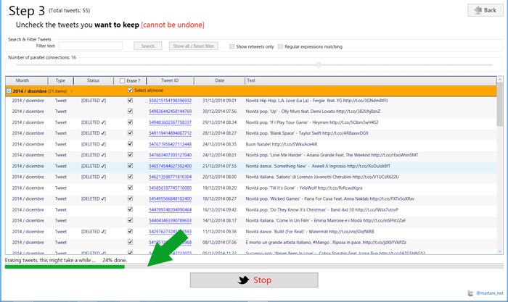Sort by the Text column header
This screenshot has width=508, height=302.
click(x=371, y=80)
